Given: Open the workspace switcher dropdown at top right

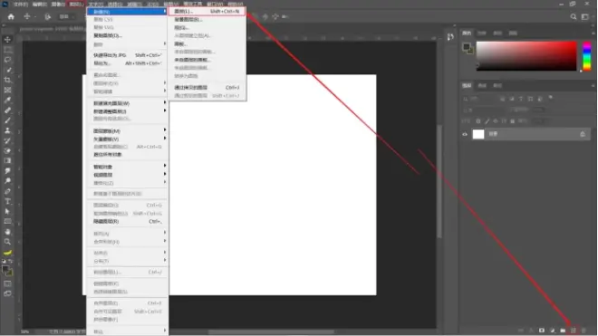Looking at the screenshot, I should click(585, 17).
